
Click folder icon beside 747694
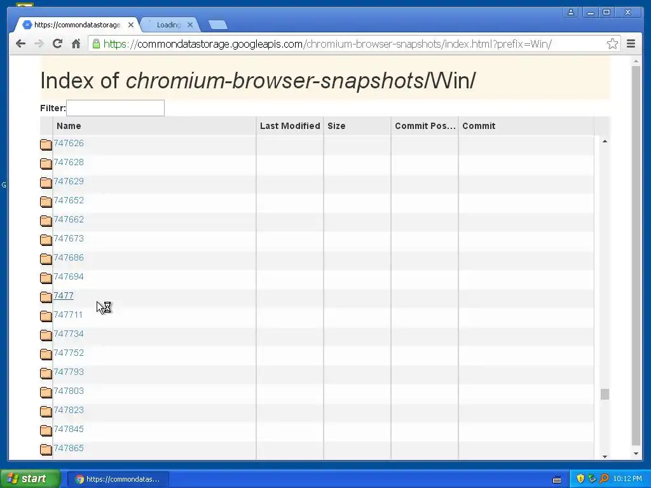click(46, 278)
